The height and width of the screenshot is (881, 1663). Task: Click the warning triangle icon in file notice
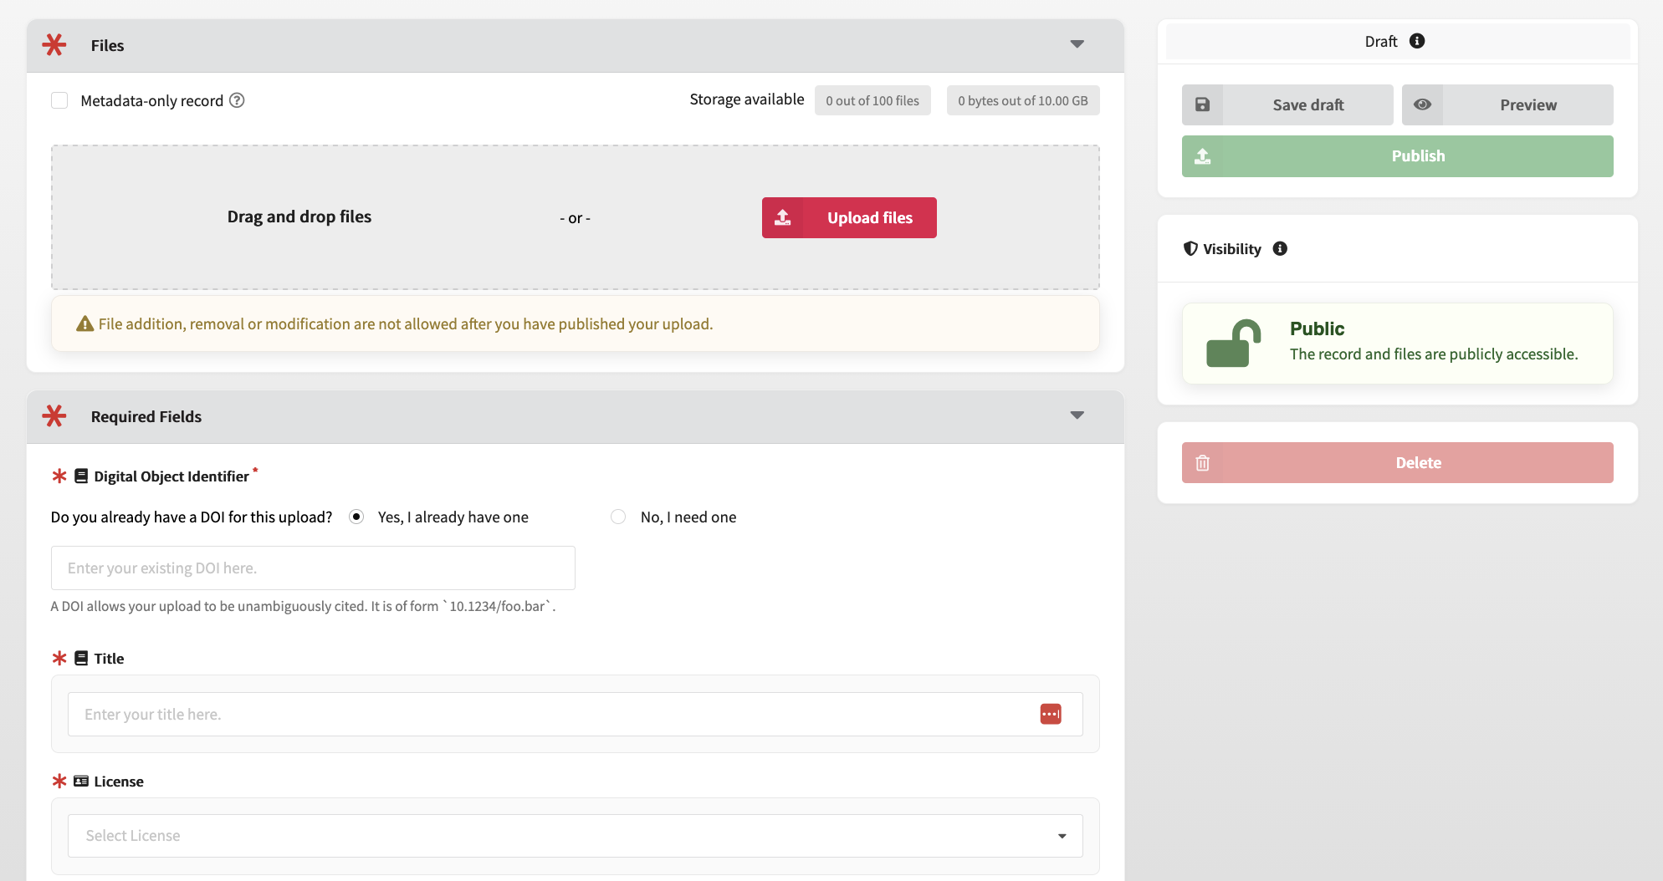coord(84,324)
